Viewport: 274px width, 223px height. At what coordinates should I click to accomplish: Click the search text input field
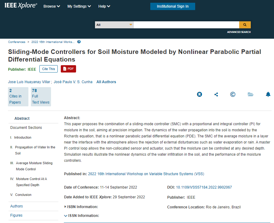[186, 25]
